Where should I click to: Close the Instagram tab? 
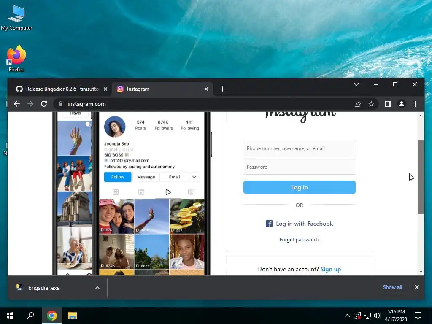206,89
